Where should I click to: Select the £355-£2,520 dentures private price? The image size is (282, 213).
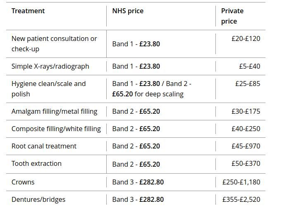tap(241, 199)
